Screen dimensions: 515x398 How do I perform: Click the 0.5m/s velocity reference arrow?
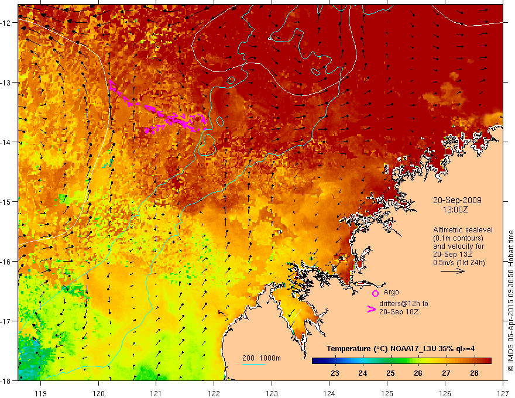[x=452, y=271]
